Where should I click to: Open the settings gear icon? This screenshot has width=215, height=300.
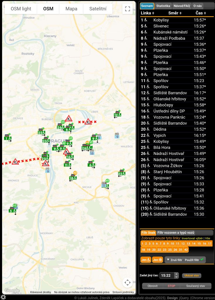coord(3,297)
